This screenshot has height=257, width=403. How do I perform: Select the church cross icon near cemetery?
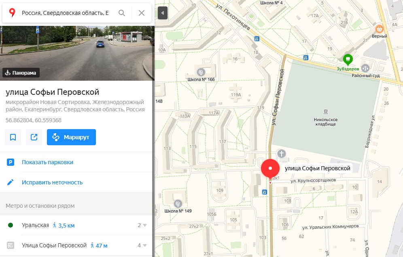282,154
